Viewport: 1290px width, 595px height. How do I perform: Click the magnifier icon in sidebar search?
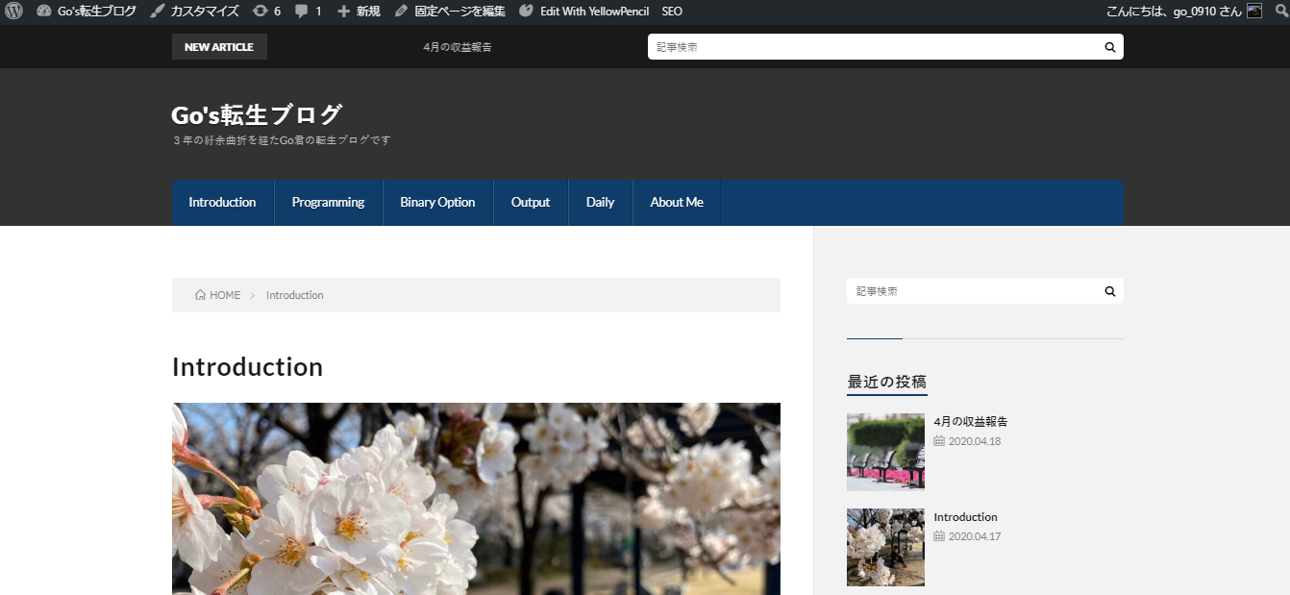point(1109,291)
